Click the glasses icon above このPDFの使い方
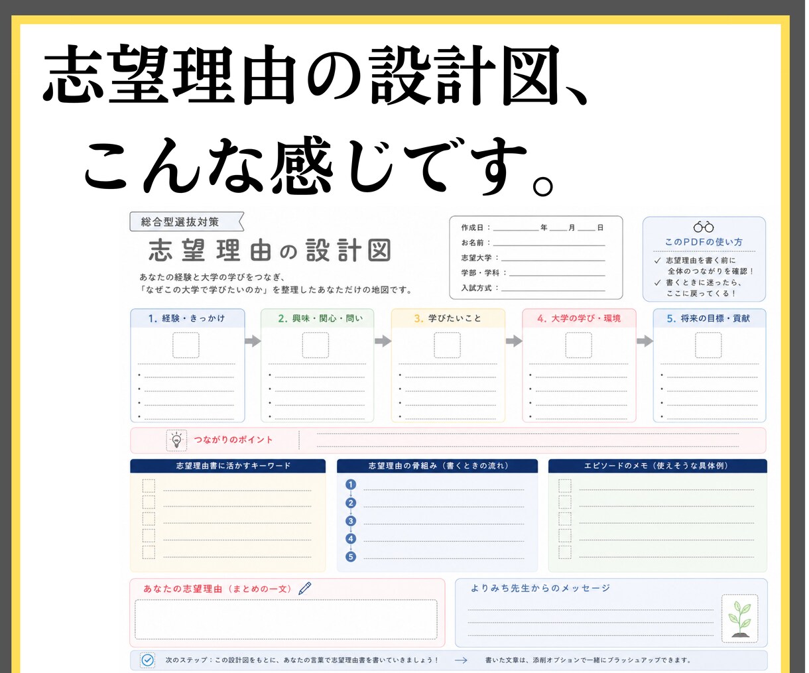Viewport: 809px width, 673px height. point(704,227)
